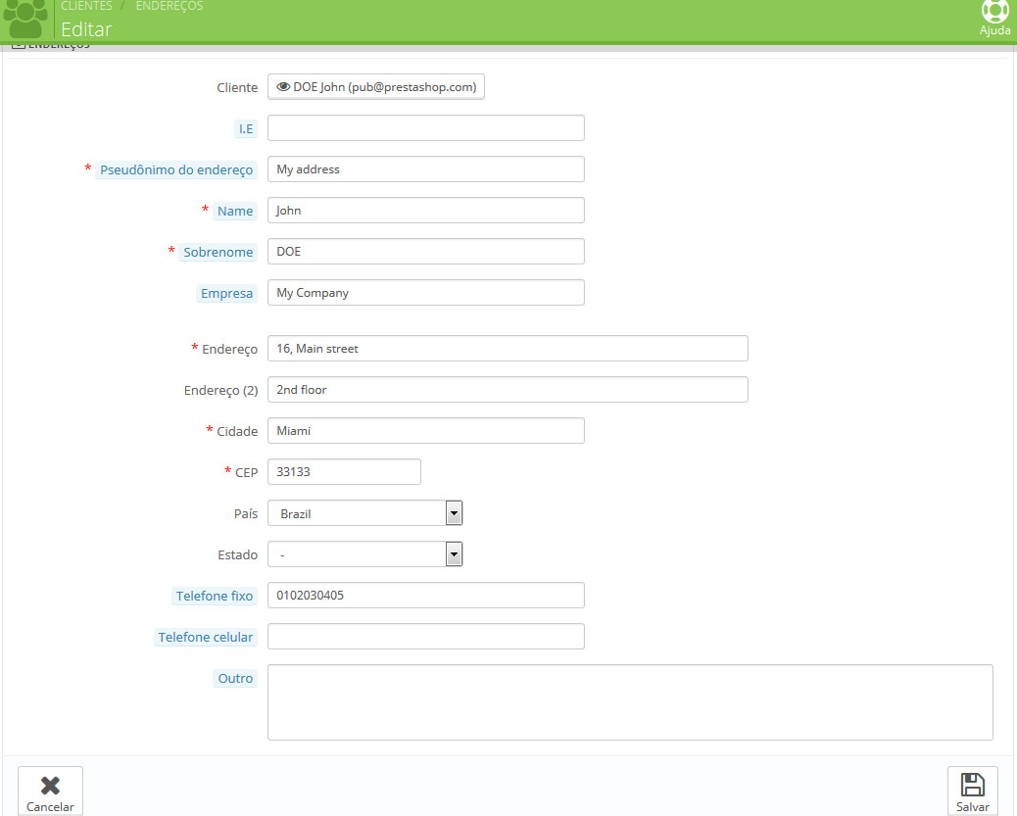1017x816 pixels.
Task: Click the Outro label
Action: (x=235, y=679)
